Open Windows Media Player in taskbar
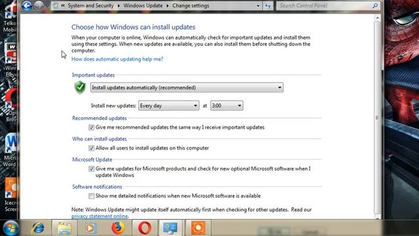Screen dimensions: 419x236 [90, 228]
